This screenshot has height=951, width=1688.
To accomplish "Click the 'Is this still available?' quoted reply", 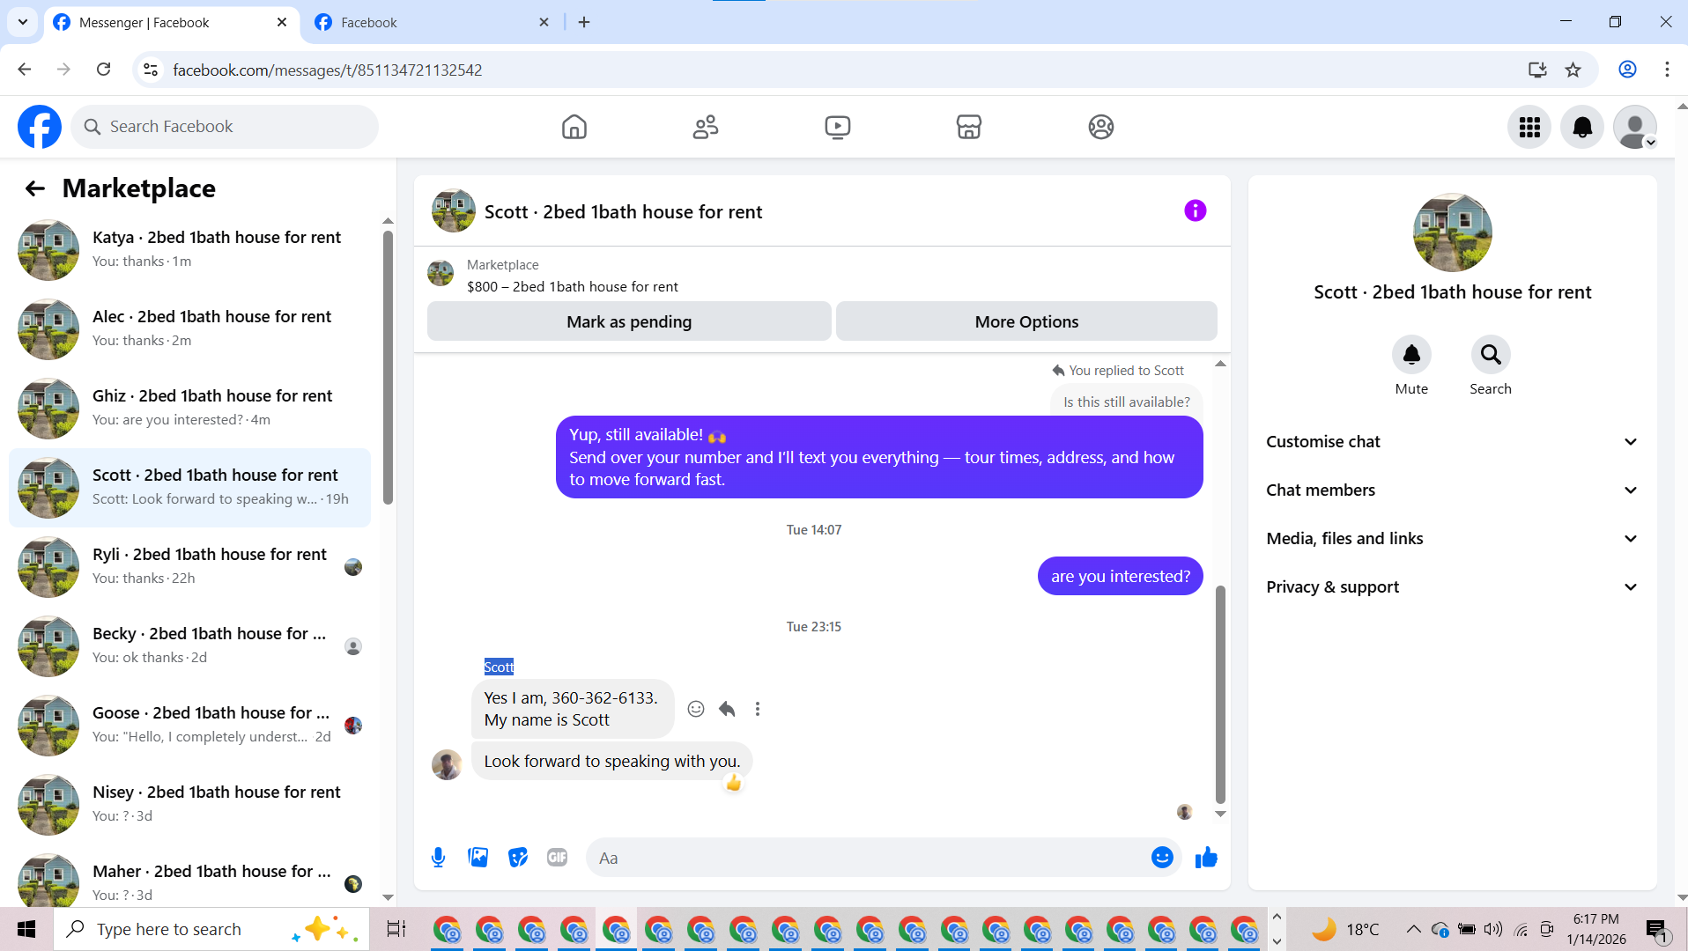I will pyautogui.click(x=1126, y=402).
